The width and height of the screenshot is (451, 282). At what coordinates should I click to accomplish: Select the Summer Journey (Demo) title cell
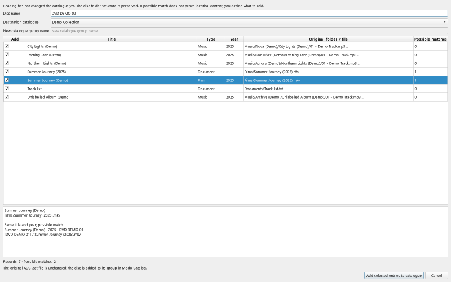[x=112, y=80]
